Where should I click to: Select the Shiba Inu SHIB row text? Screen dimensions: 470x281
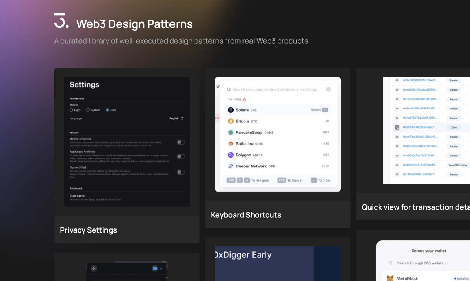pos(249,144)
